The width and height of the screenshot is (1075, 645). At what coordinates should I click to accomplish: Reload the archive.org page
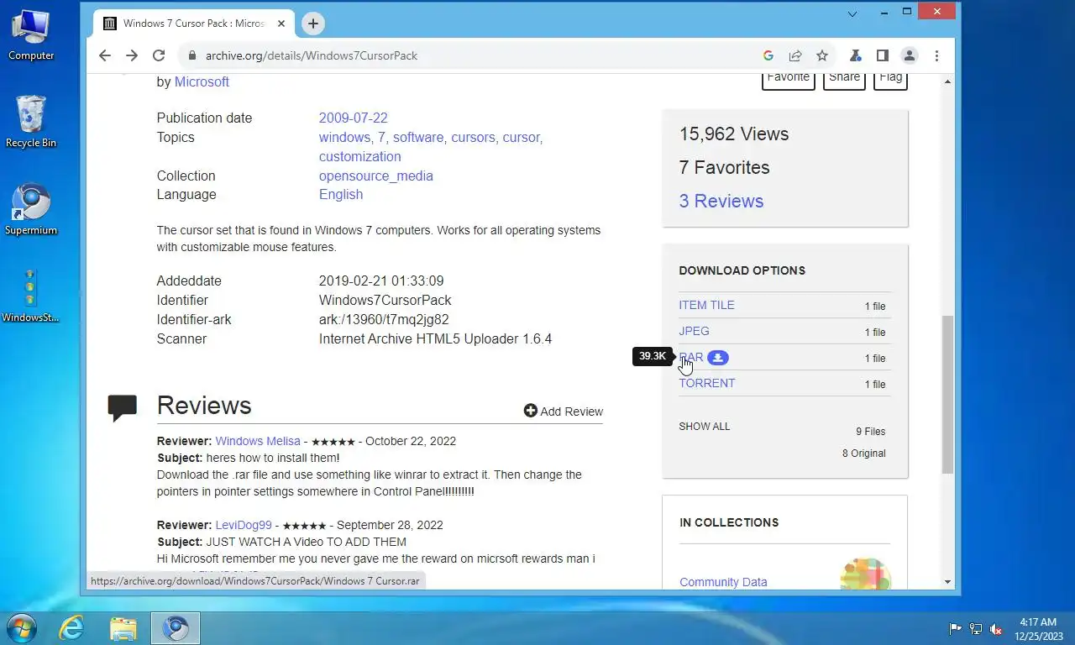point(158,55)
